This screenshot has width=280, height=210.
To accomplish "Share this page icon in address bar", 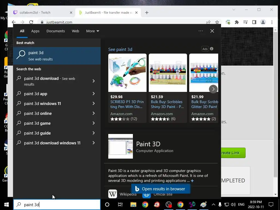I will click(x=208, y=22).
